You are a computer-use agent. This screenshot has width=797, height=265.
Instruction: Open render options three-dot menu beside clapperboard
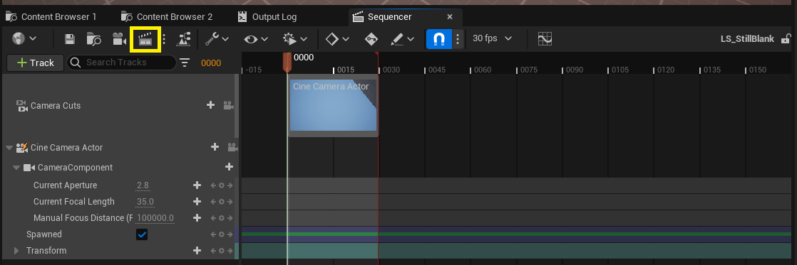pos(164,39)
